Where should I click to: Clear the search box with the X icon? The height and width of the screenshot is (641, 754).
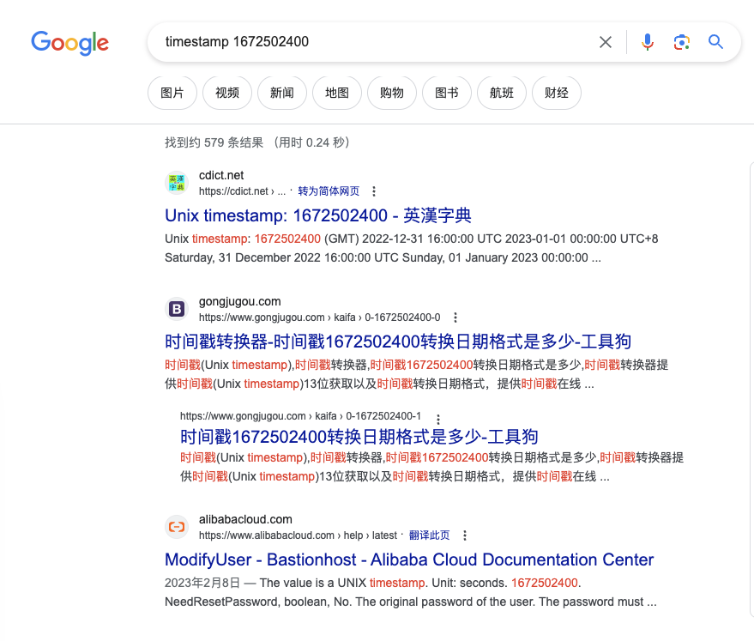tap(605, 41)
